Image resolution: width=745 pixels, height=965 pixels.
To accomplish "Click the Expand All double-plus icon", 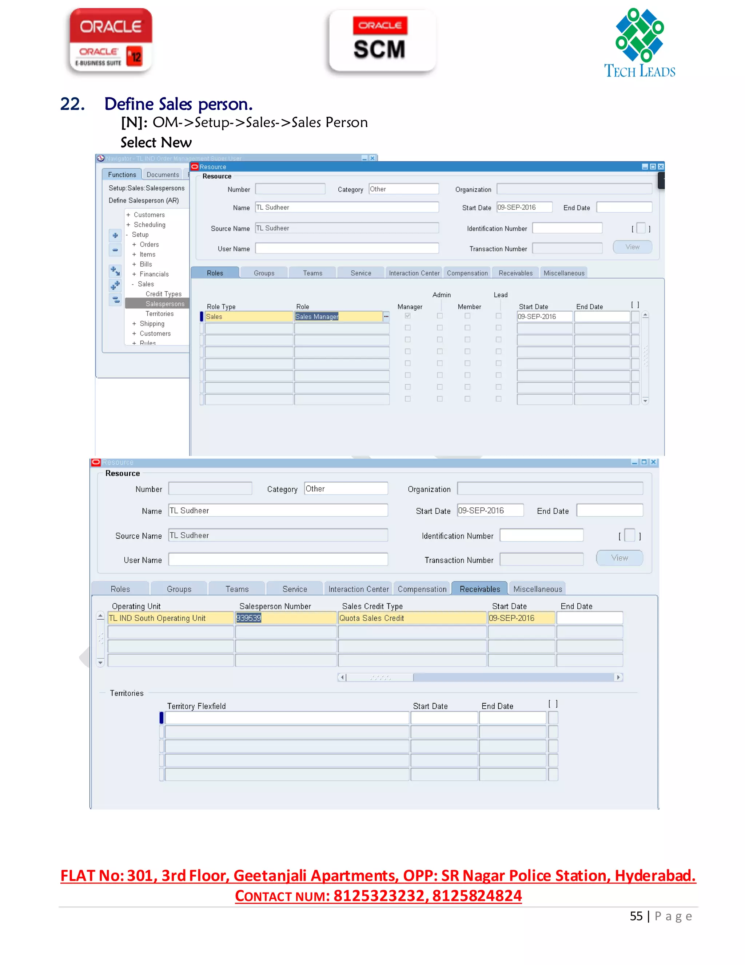I will coord(115,285).
